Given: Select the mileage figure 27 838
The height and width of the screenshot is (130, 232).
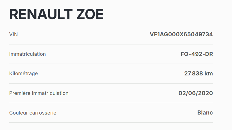Looking at the screenshot, I should (x=193, y=74).
